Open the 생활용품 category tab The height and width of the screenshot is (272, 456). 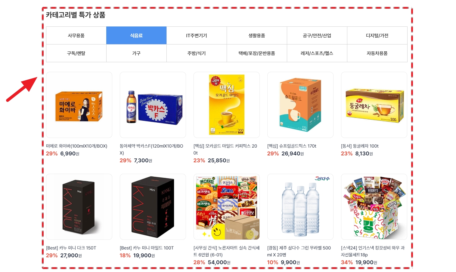(x=257, y=35)
